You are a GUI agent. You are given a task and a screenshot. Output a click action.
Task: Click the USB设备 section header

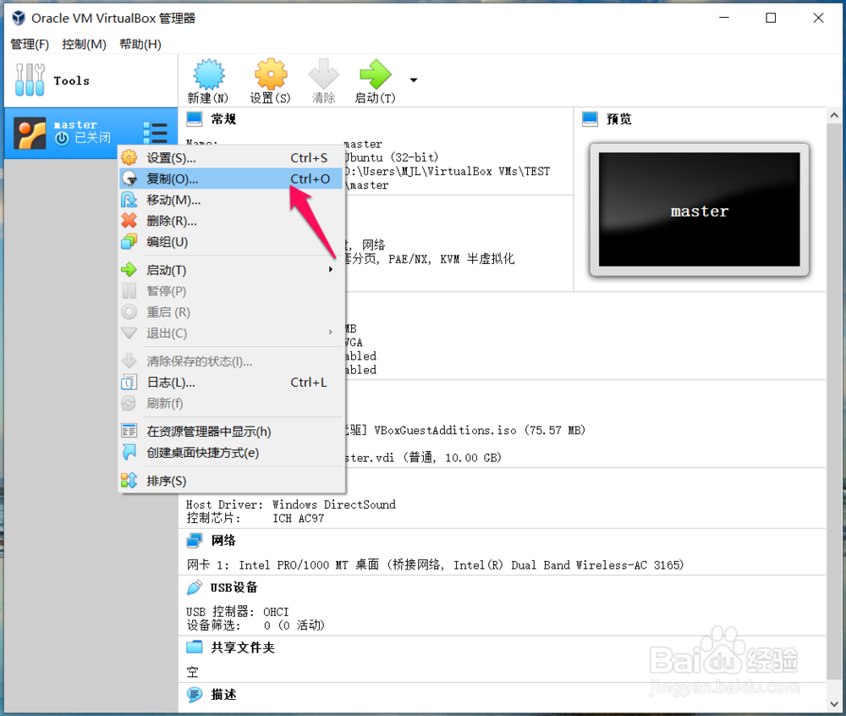[234, 587]
